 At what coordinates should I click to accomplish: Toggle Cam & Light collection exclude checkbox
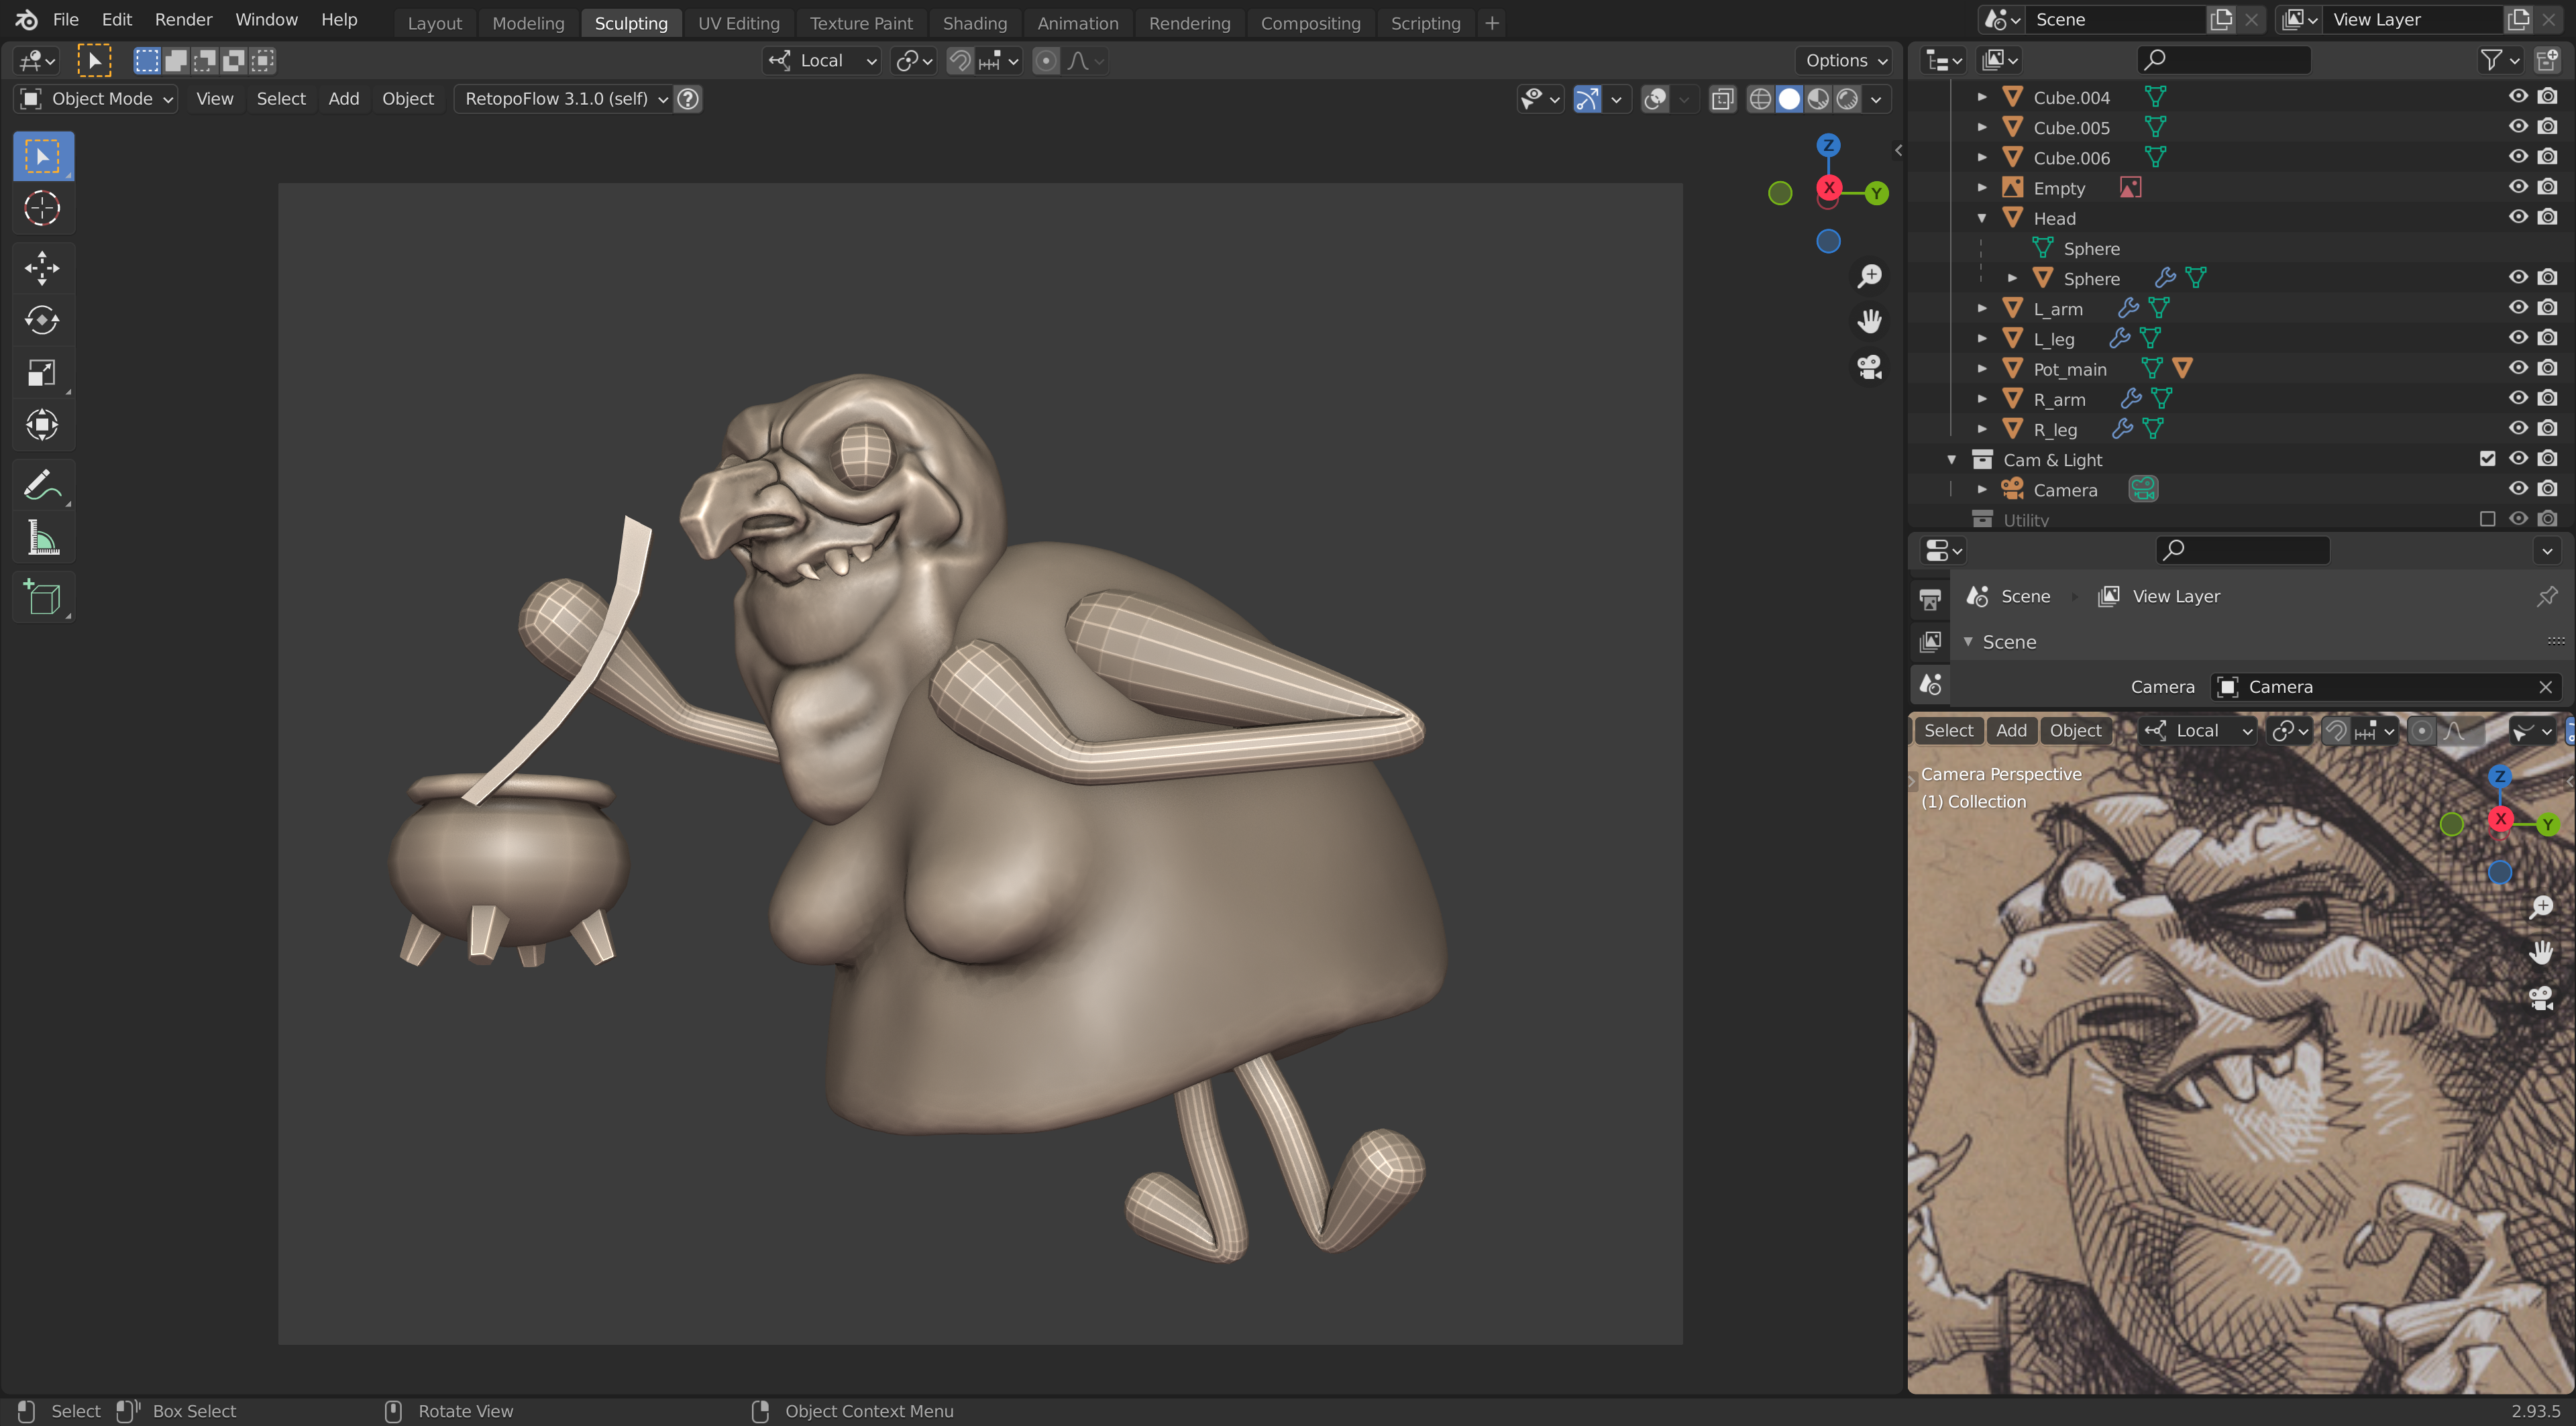tap(2487, 459)
